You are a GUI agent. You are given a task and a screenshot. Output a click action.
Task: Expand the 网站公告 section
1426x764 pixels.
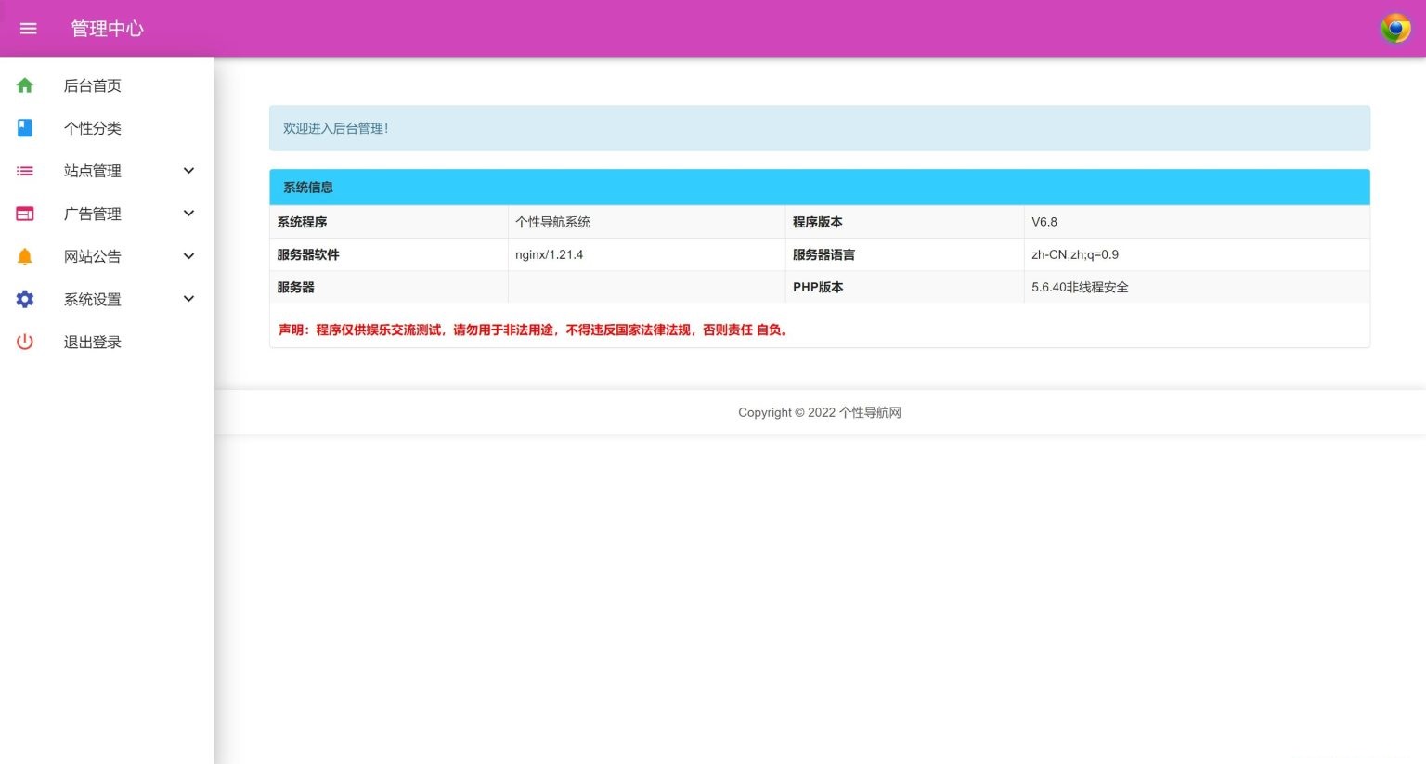point(188,256)
